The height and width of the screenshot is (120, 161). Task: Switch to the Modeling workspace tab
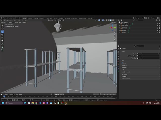coord(30,18)
